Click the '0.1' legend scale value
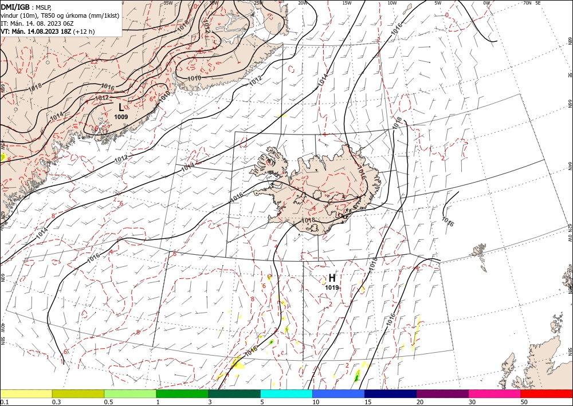Image resolution: width=573 pixels, height=406 pixels. coord(4,402)
